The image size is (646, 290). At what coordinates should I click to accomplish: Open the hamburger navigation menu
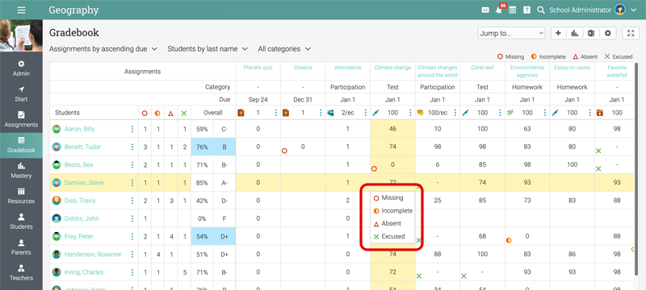pyautogui.click(x=21, y=10)
